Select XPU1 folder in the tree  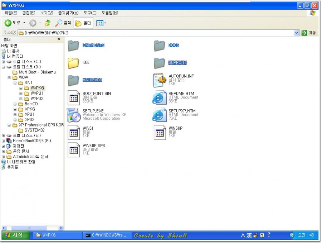click(29, 114)
